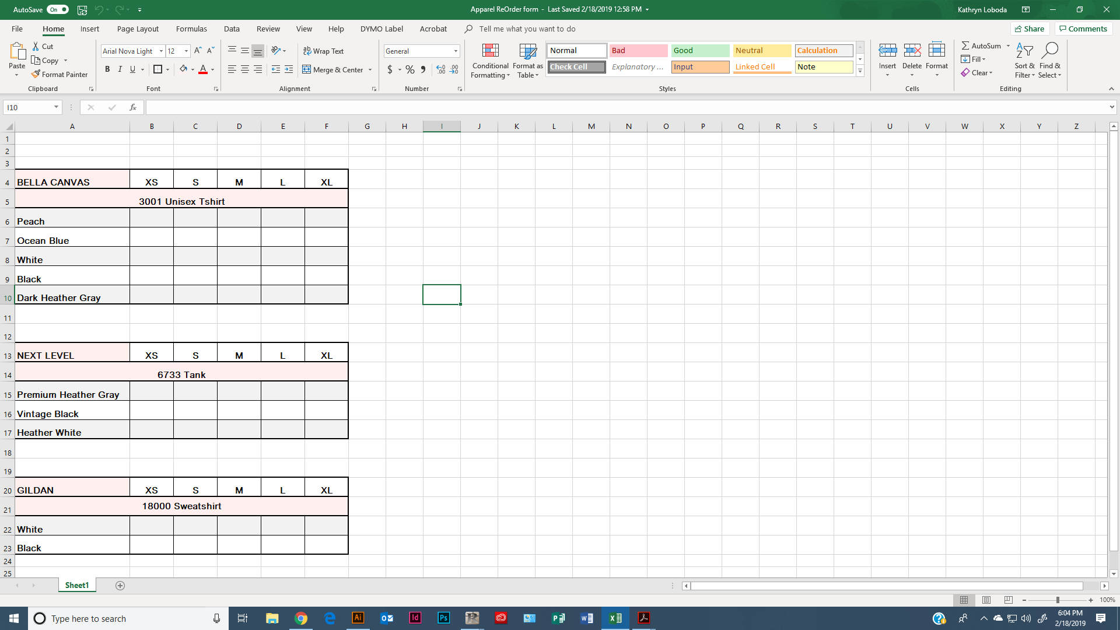The image size is (1120, 630).
Task: Open Conditional Formatting menu
Action: 490,60
